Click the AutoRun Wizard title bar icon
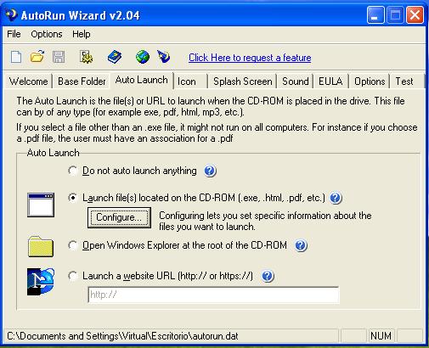 (x=11, y=15)
